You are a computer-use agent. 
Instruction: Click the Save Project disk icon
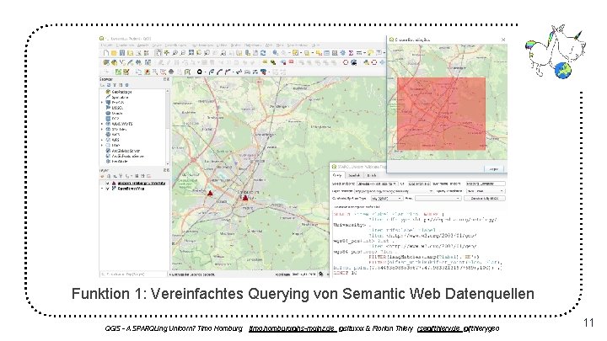click(122, 52)
